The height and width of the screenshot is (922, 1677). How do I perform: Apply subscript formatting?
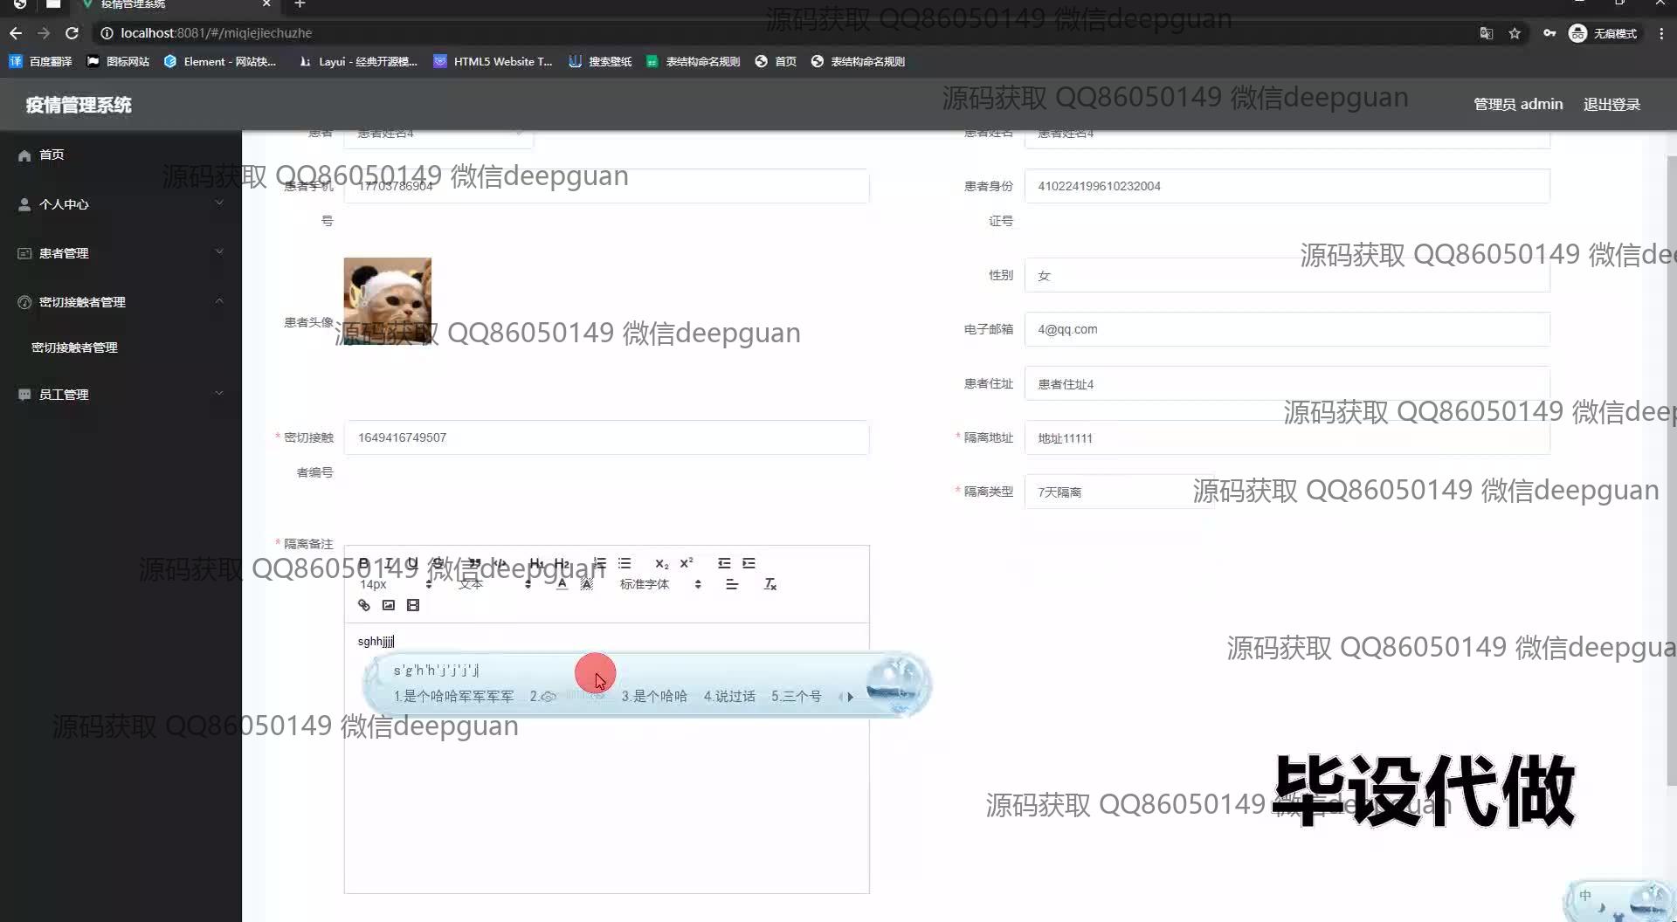coord(661,563)
